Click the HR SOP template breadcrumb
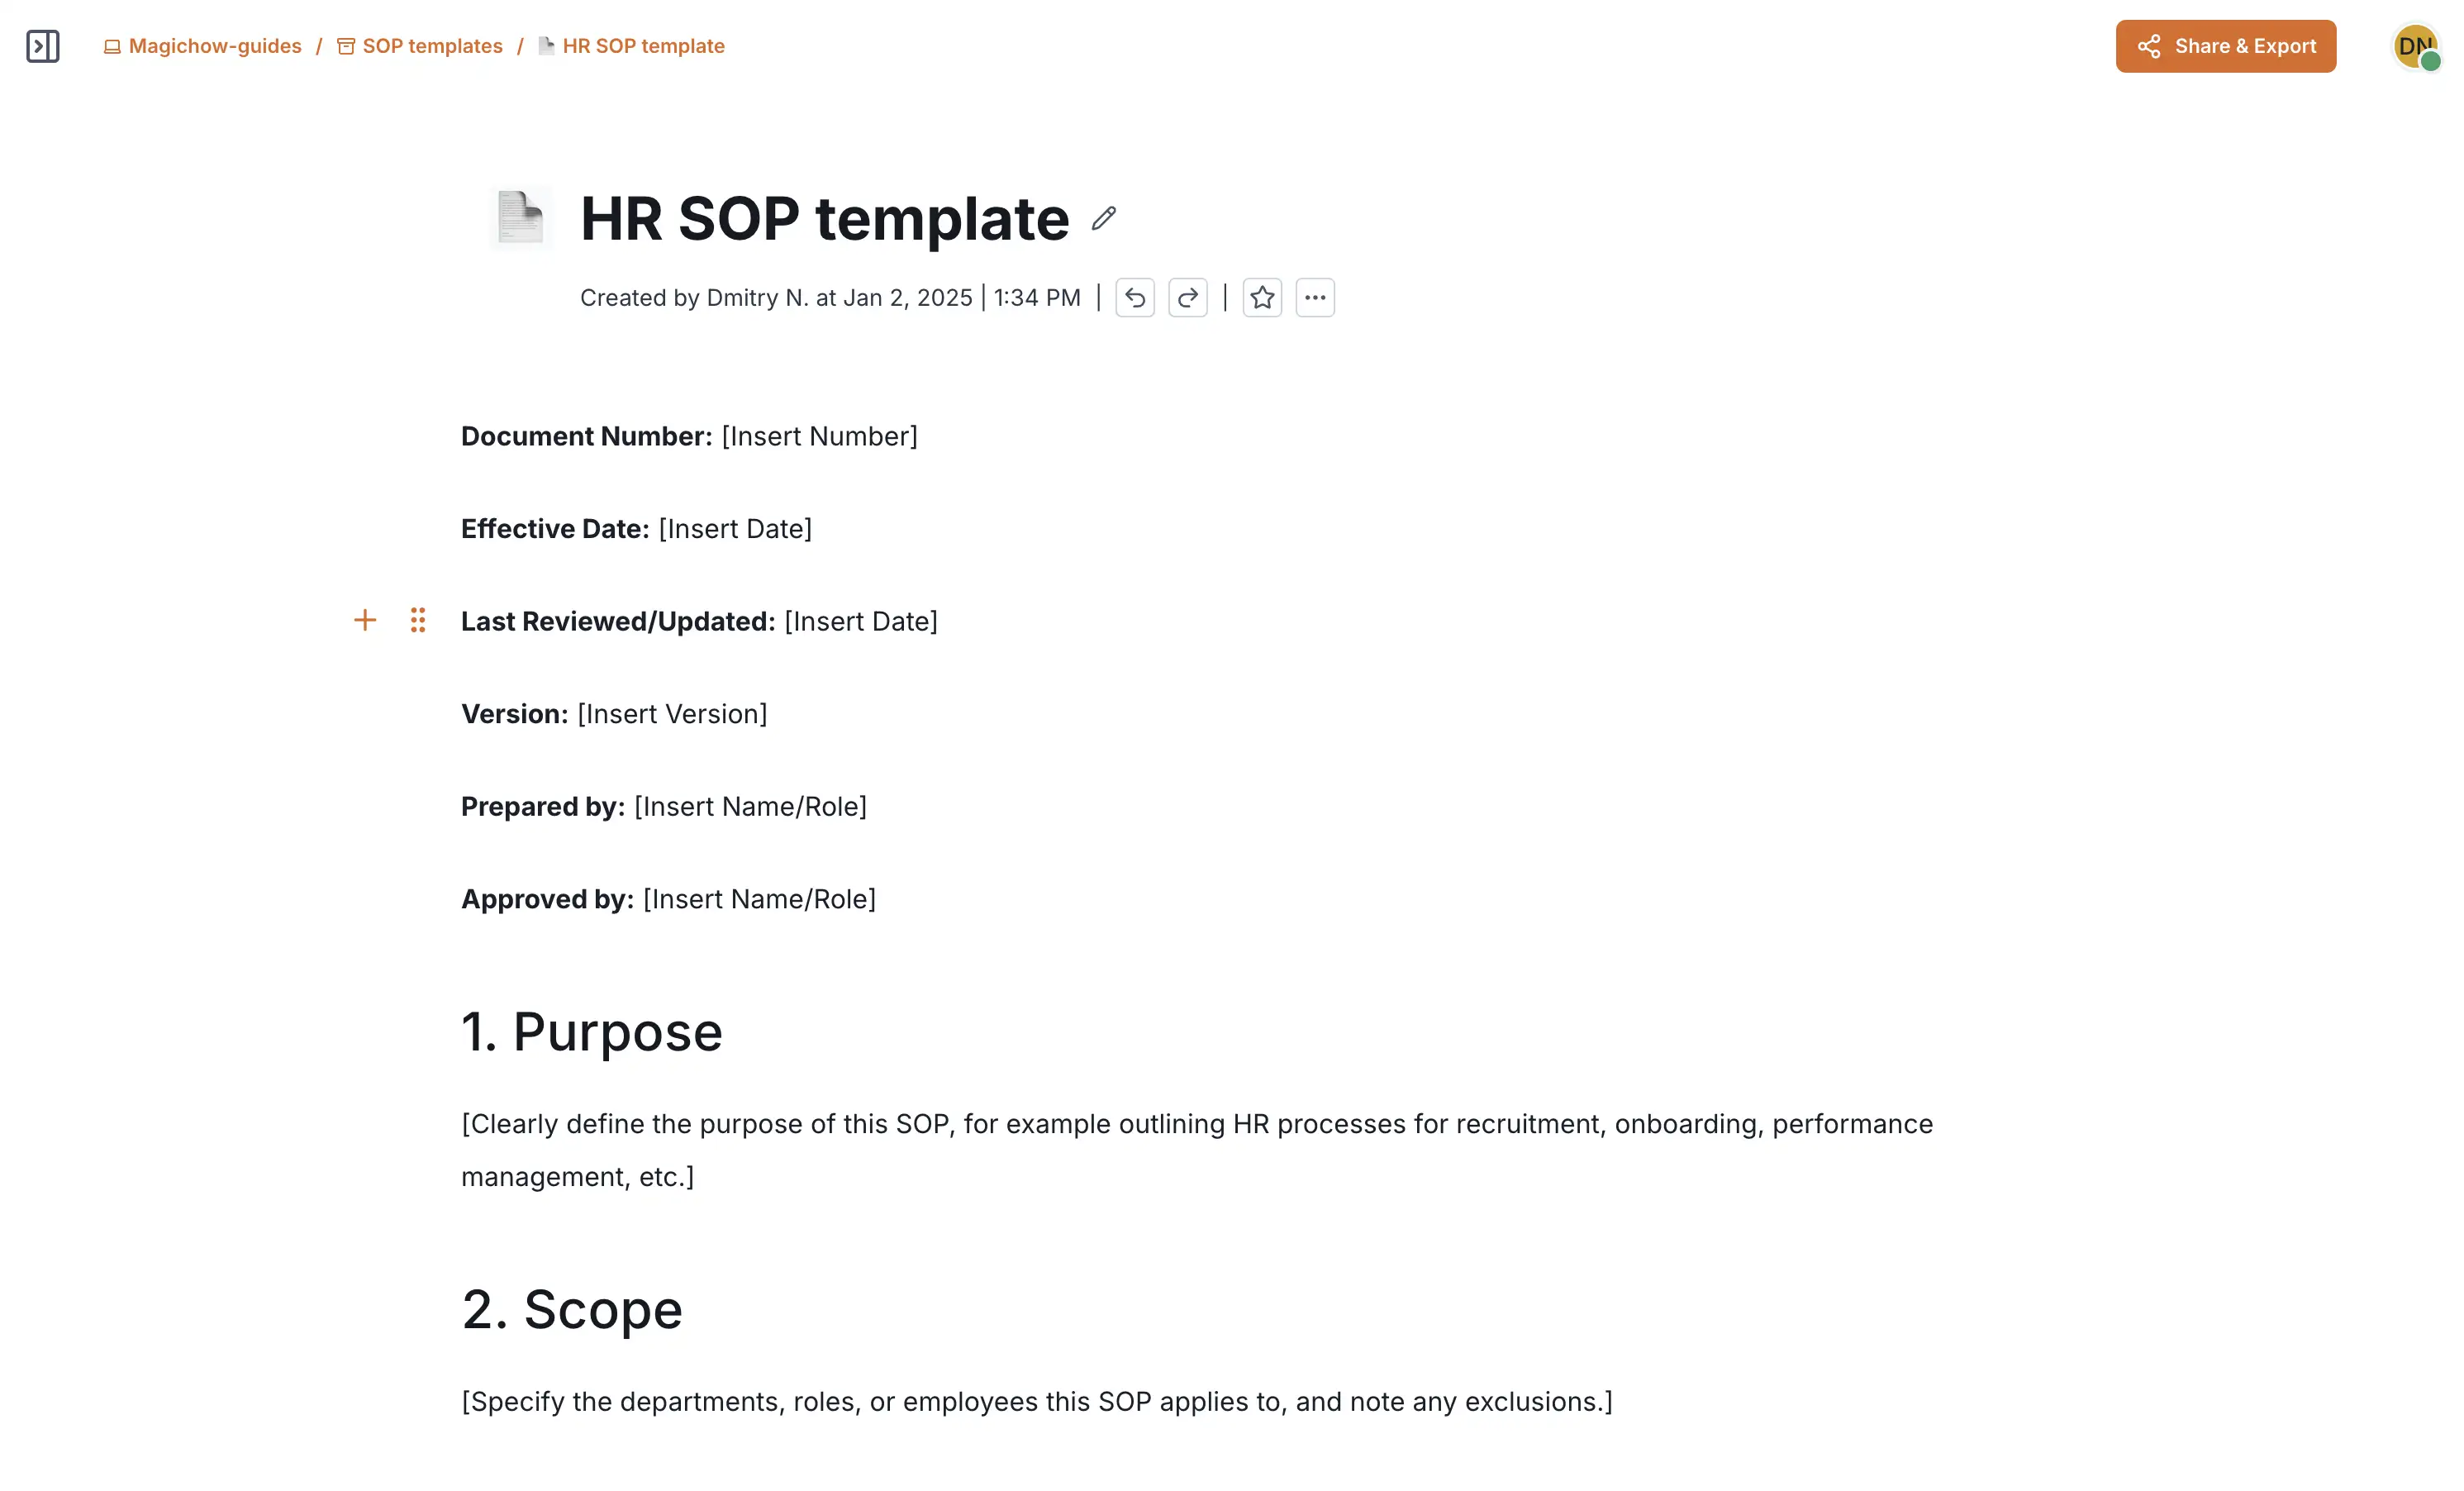 642,46
